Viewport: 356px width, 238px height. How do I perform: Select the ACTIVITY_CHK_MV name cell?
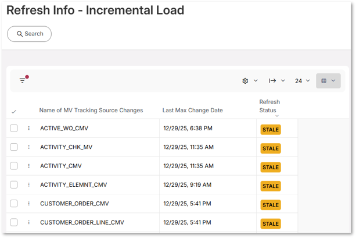pos(66,147)
